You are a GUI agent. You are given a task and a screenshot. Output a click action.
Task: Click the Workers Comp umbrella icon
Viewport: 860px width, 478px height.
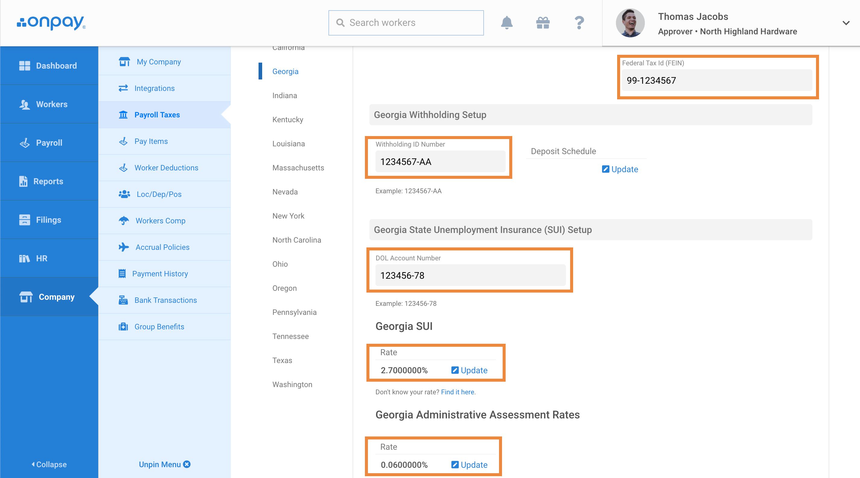tap(124, 220)
